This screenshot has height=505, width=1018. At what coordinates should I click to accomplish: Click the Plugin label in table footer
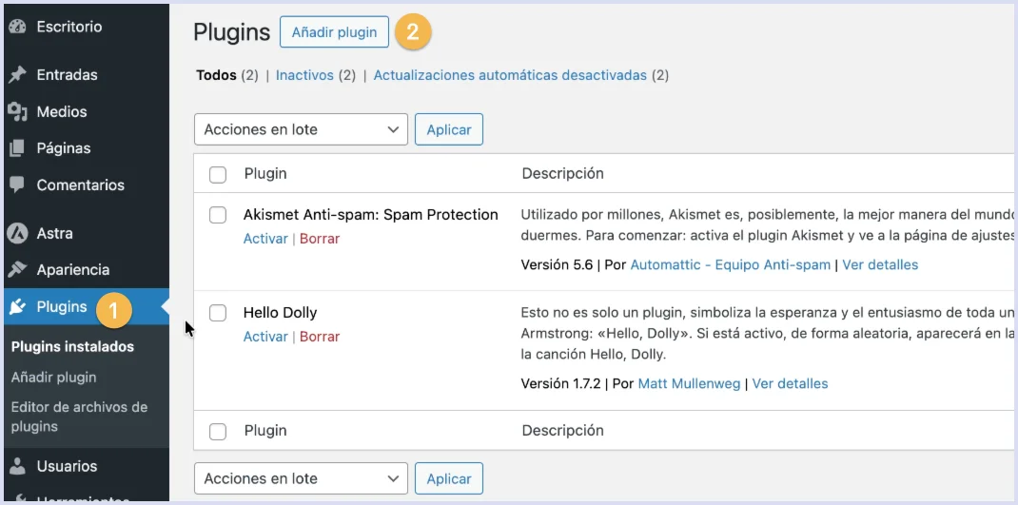[x=265, y=431]
